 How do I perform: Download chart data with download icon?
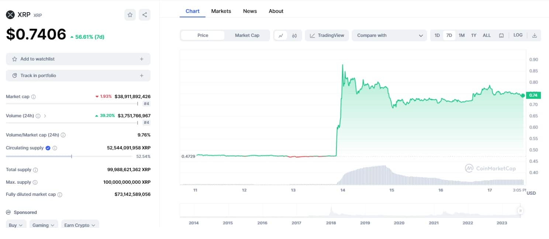[535, 35]
